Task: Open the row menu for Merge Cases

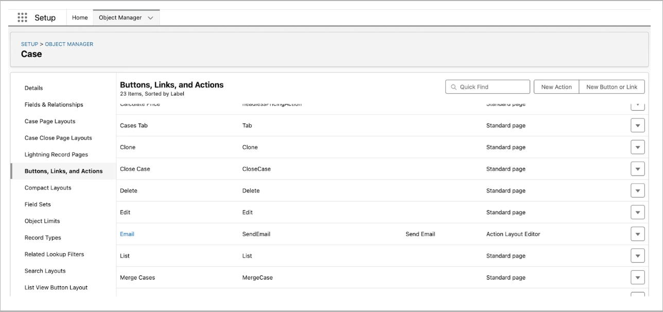Action: tap(637, 277)
